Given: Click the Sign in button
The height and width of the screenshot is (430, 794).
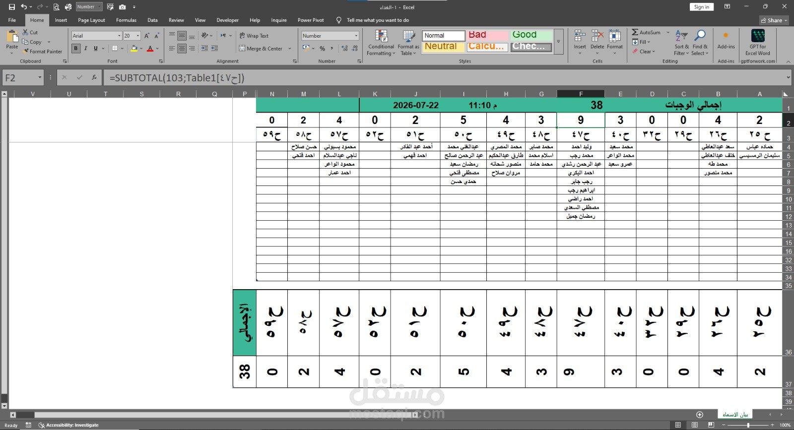Looking at the screenshot, I should tap(702, 7).
